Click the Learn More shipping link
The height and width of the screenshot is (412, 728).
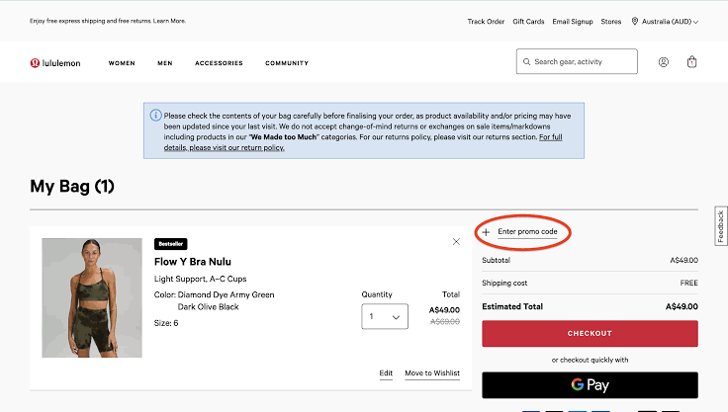(169, 21)
